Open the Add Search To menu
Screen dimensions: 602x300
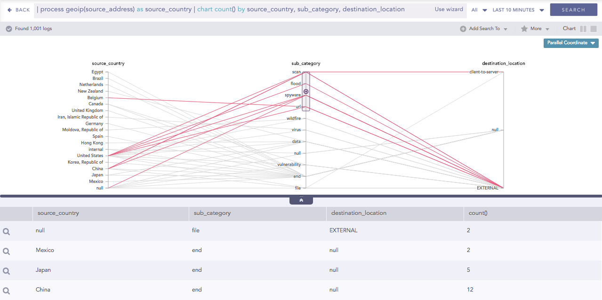point(488,29)
